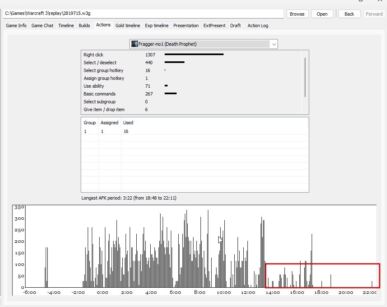Select the ExtPresent tab
The image size is (387, 307).
[x=214, y=26]
